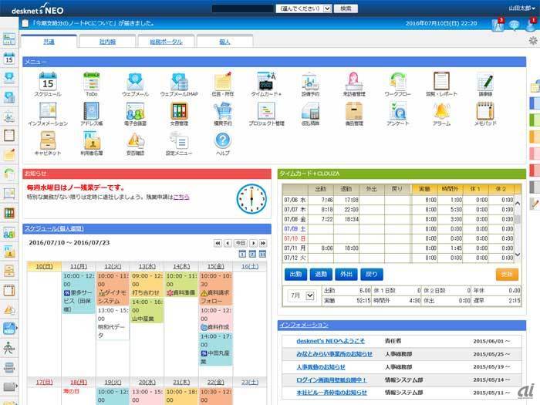Click the blue return button

tap(371, 274)
